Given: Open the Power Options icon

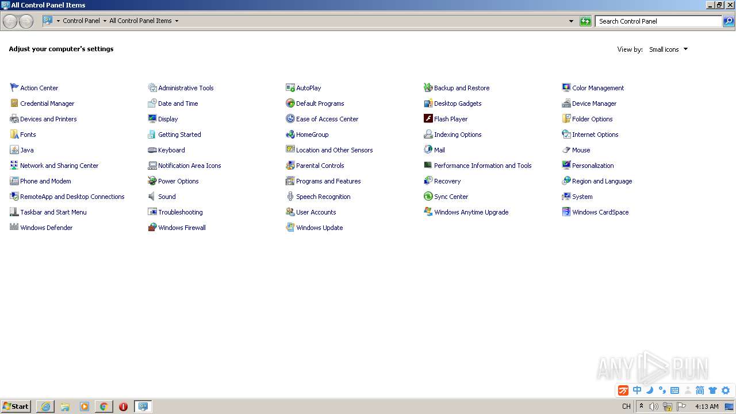Looking at the screenshot, I should pos(152,181).
